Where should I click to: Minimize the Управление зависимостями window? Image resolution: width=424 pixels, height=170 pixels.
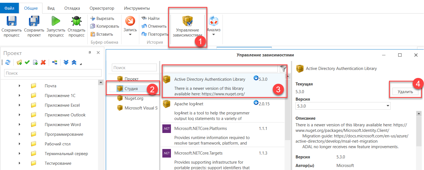coord(384,55)
